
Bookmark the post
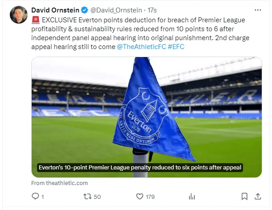coord(244,196)
